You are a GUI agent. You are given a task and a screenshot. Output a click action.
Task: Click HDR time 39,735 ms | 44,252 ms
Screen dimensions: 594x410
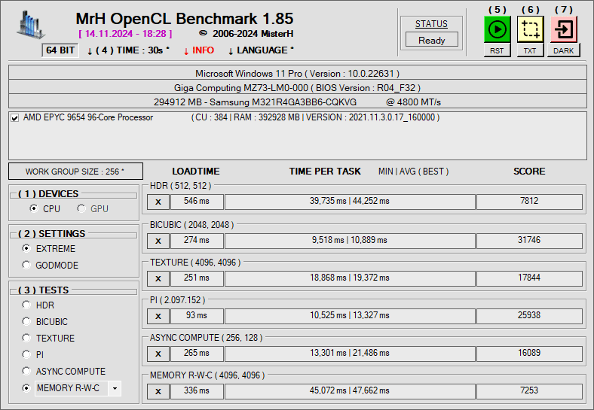[x=350, y=202]
